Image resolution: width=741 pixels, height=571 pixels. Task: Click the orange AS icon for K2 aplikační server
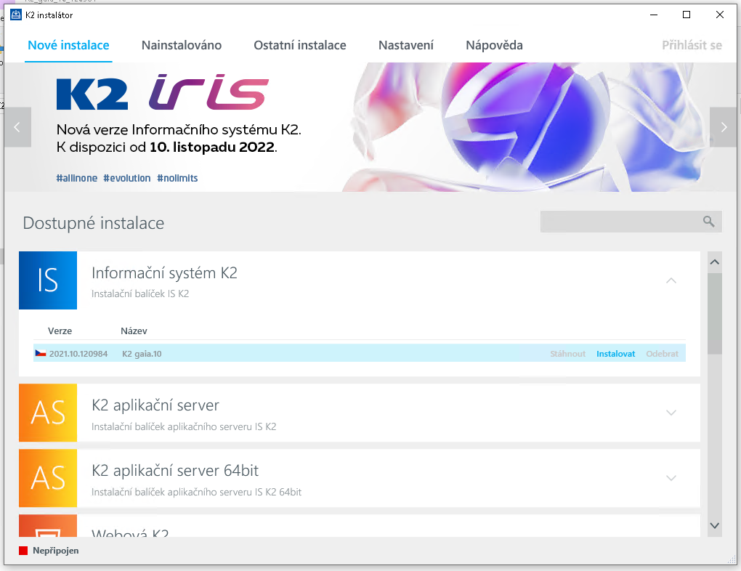pos(48,412)
